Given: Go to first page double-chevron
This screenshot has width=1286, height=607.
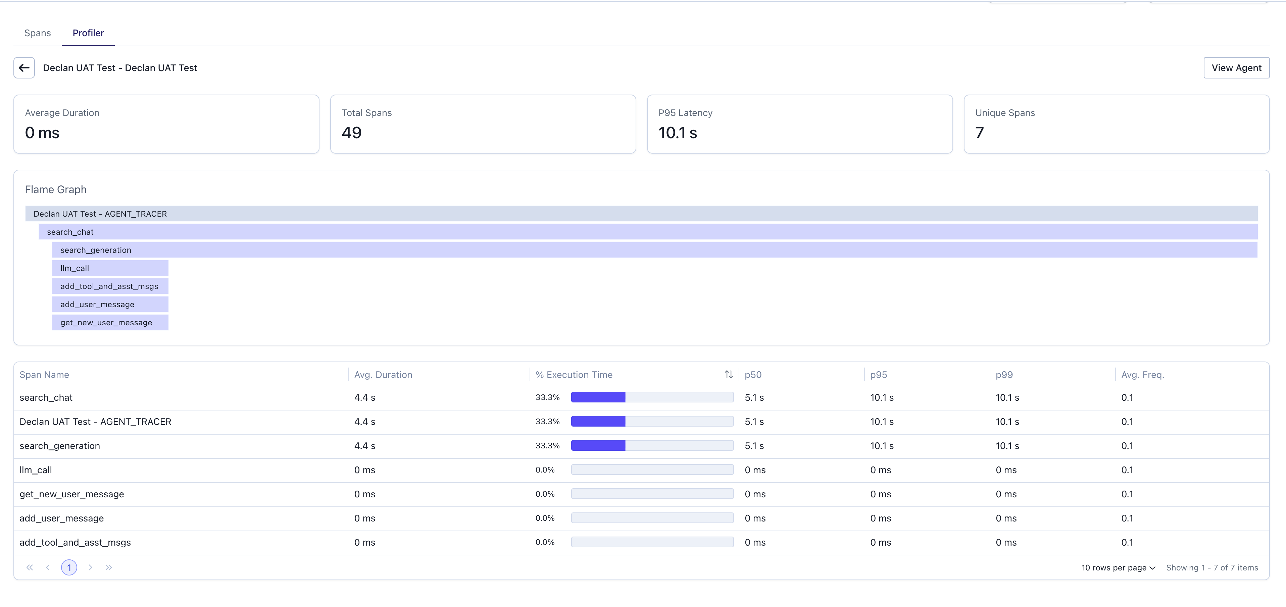Looking at the screenshot, I should pyautogui.click(x=30, y=568).
